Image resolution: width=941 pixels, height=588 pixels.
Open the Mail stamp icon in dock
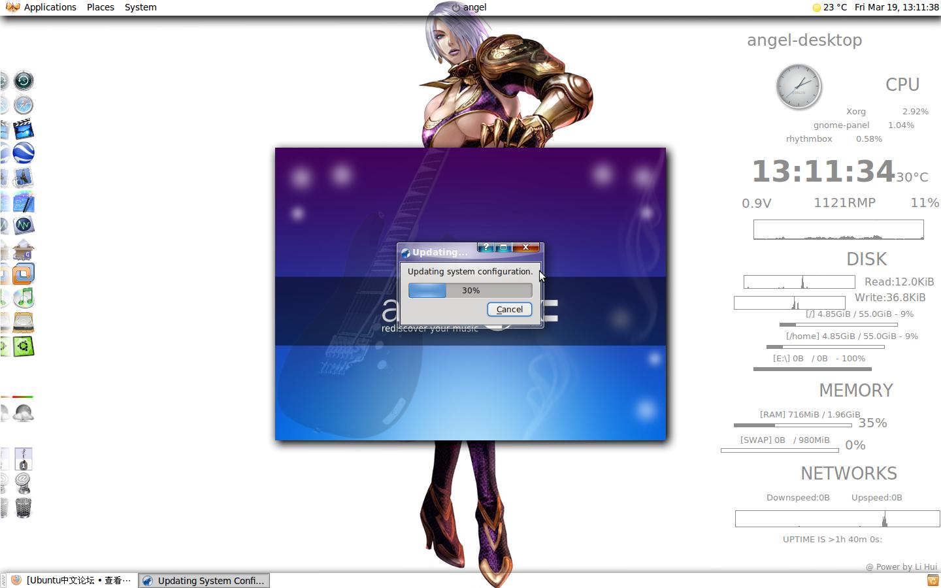tap(23, 177)
